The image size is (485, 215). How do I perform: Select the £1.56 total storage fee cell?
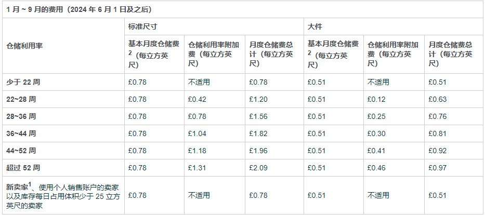258,116
